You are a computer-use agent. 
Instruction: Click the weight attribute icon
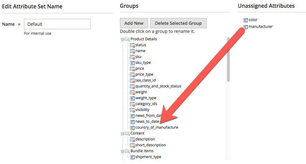pos(132,92)
